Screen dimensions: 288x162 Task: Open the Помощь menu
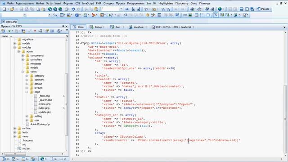click(x=205, y=3)
